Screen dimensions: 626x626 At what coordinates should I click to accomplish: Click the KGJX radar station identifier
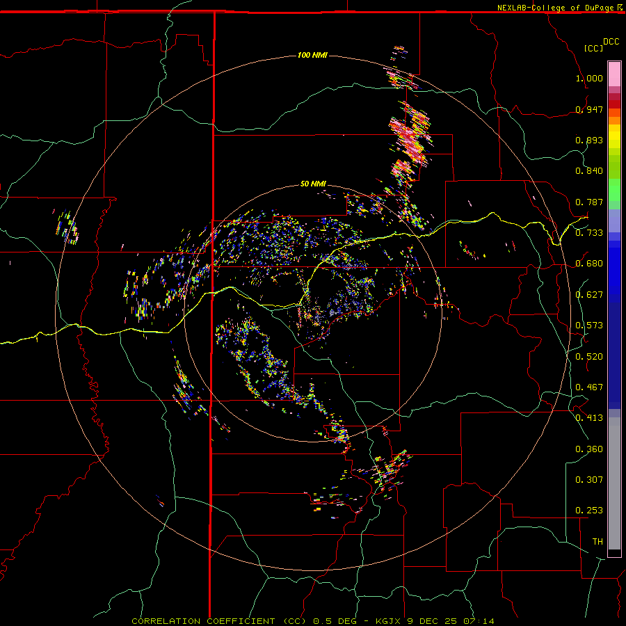coord(390,621)
